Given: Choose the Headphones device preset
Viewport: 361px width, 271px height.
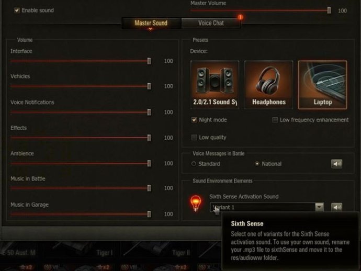Looking at the screenshot, I should 269,85.
